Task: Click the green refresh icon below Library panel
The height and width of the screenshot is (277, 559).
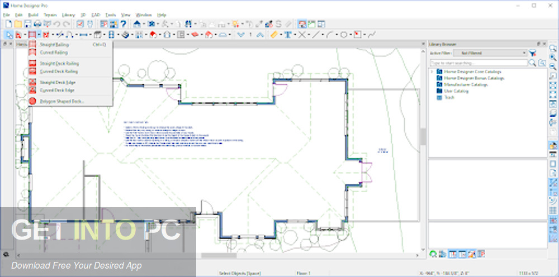Action: point(433,254)
